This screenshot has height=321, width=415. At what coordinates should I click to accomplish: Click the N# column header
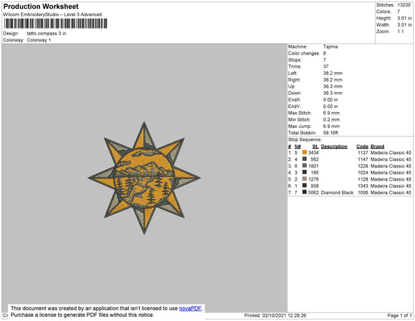click(297, 147)
